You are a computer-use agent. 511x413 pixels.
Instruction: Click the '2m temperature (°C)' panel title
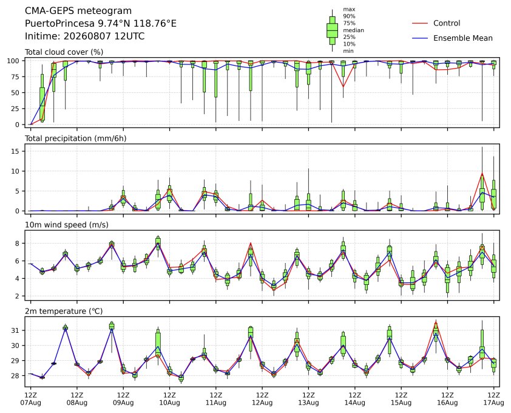(64, 311)
